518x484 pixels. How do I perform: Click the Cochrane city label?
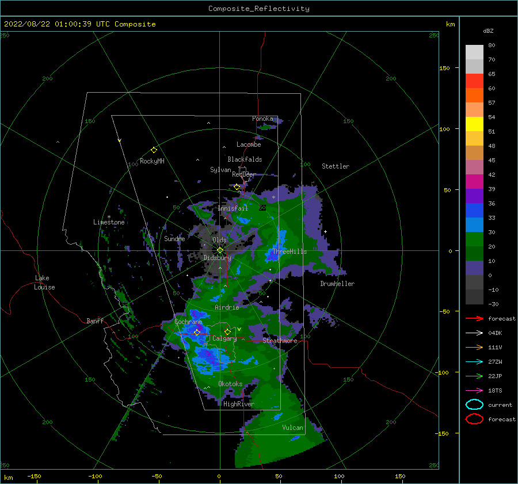click(x=188, y=322)
